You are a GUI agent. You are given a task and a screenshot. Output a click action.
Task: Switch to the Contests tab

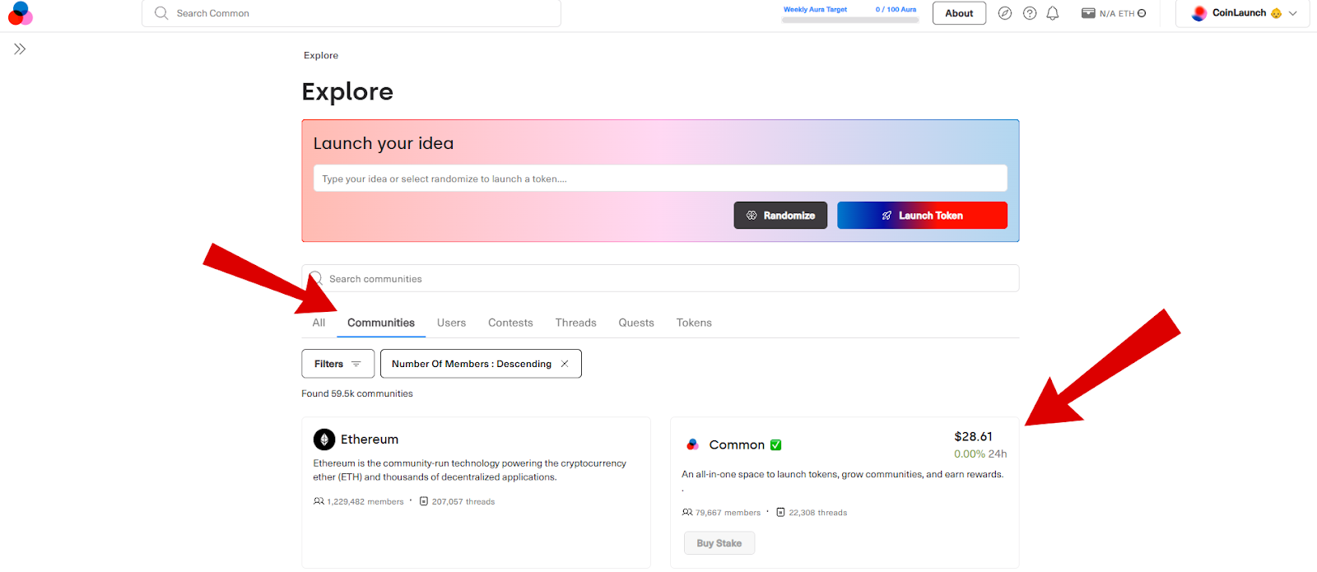tap(510, 323)
